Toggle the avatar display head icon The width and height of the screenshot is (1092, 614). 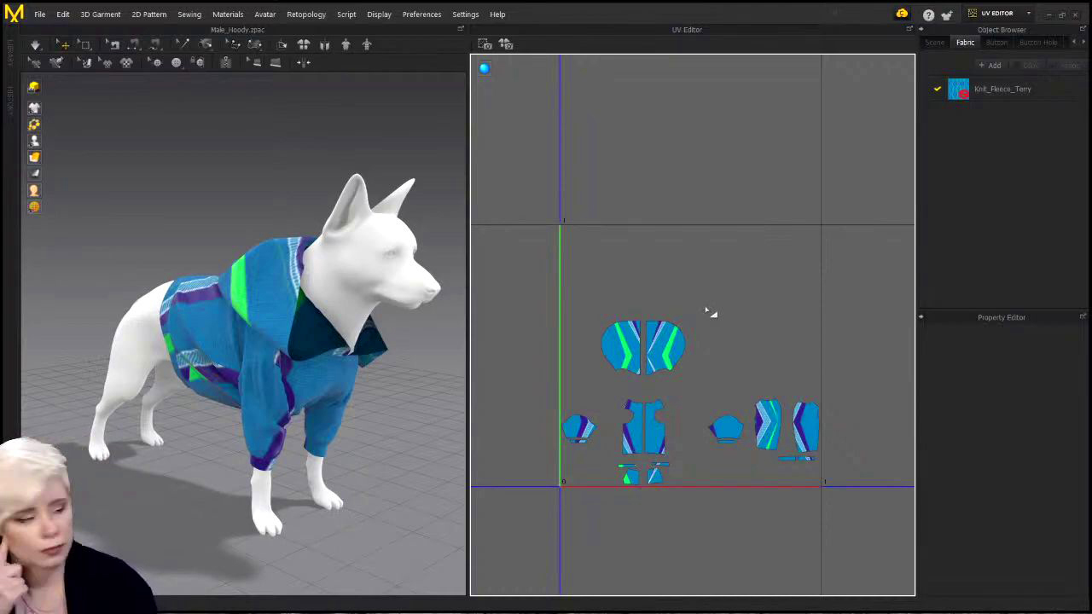coord(34,191)
